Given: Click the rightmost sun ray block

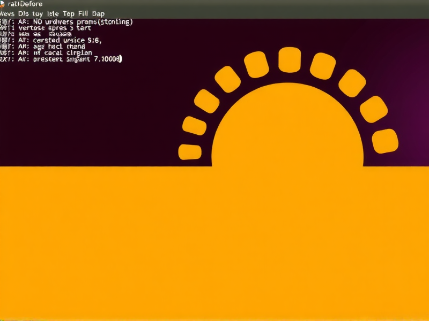Looking at the screenshot, I should coord(385,141).
